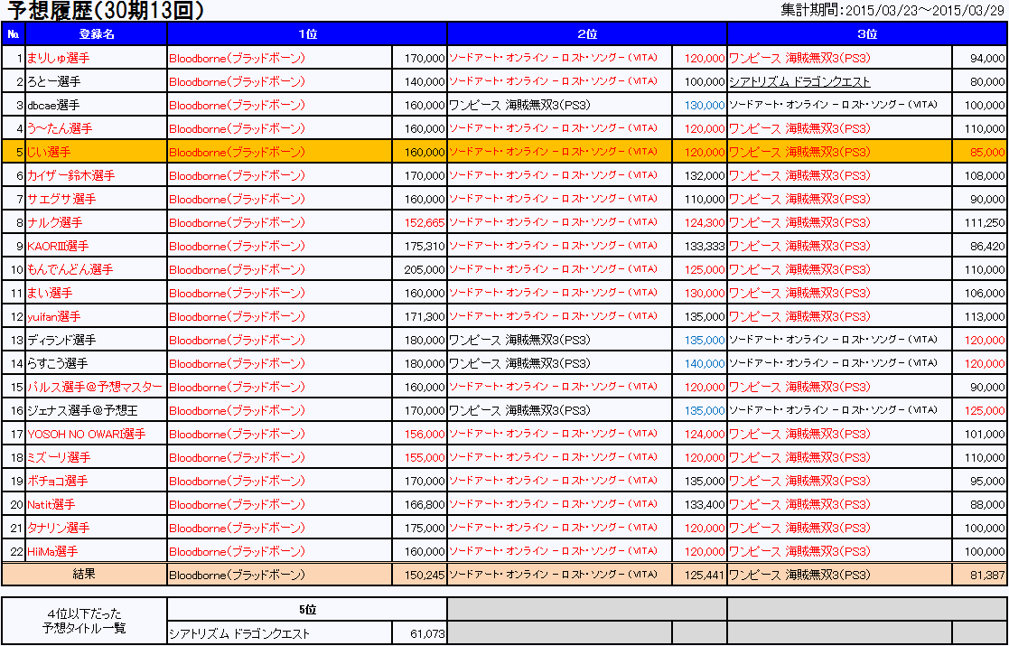1009x646 pixels.
Task: Click the 5位 header cell
Action: coord(307,609)
